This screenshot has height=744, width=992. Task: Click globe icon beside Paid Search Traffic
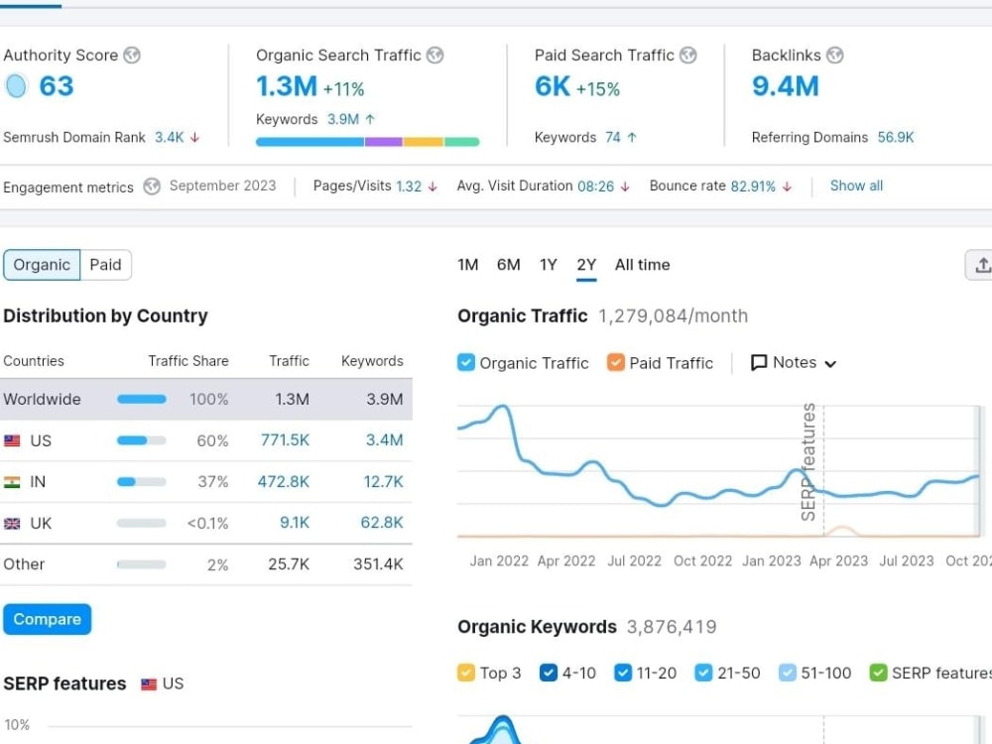[x=688, y=55]
